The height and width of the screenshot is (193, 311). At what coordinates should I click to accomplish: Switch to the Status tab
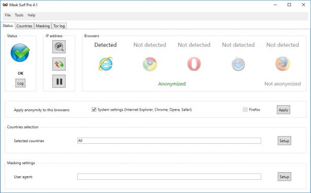pos(8,25)
